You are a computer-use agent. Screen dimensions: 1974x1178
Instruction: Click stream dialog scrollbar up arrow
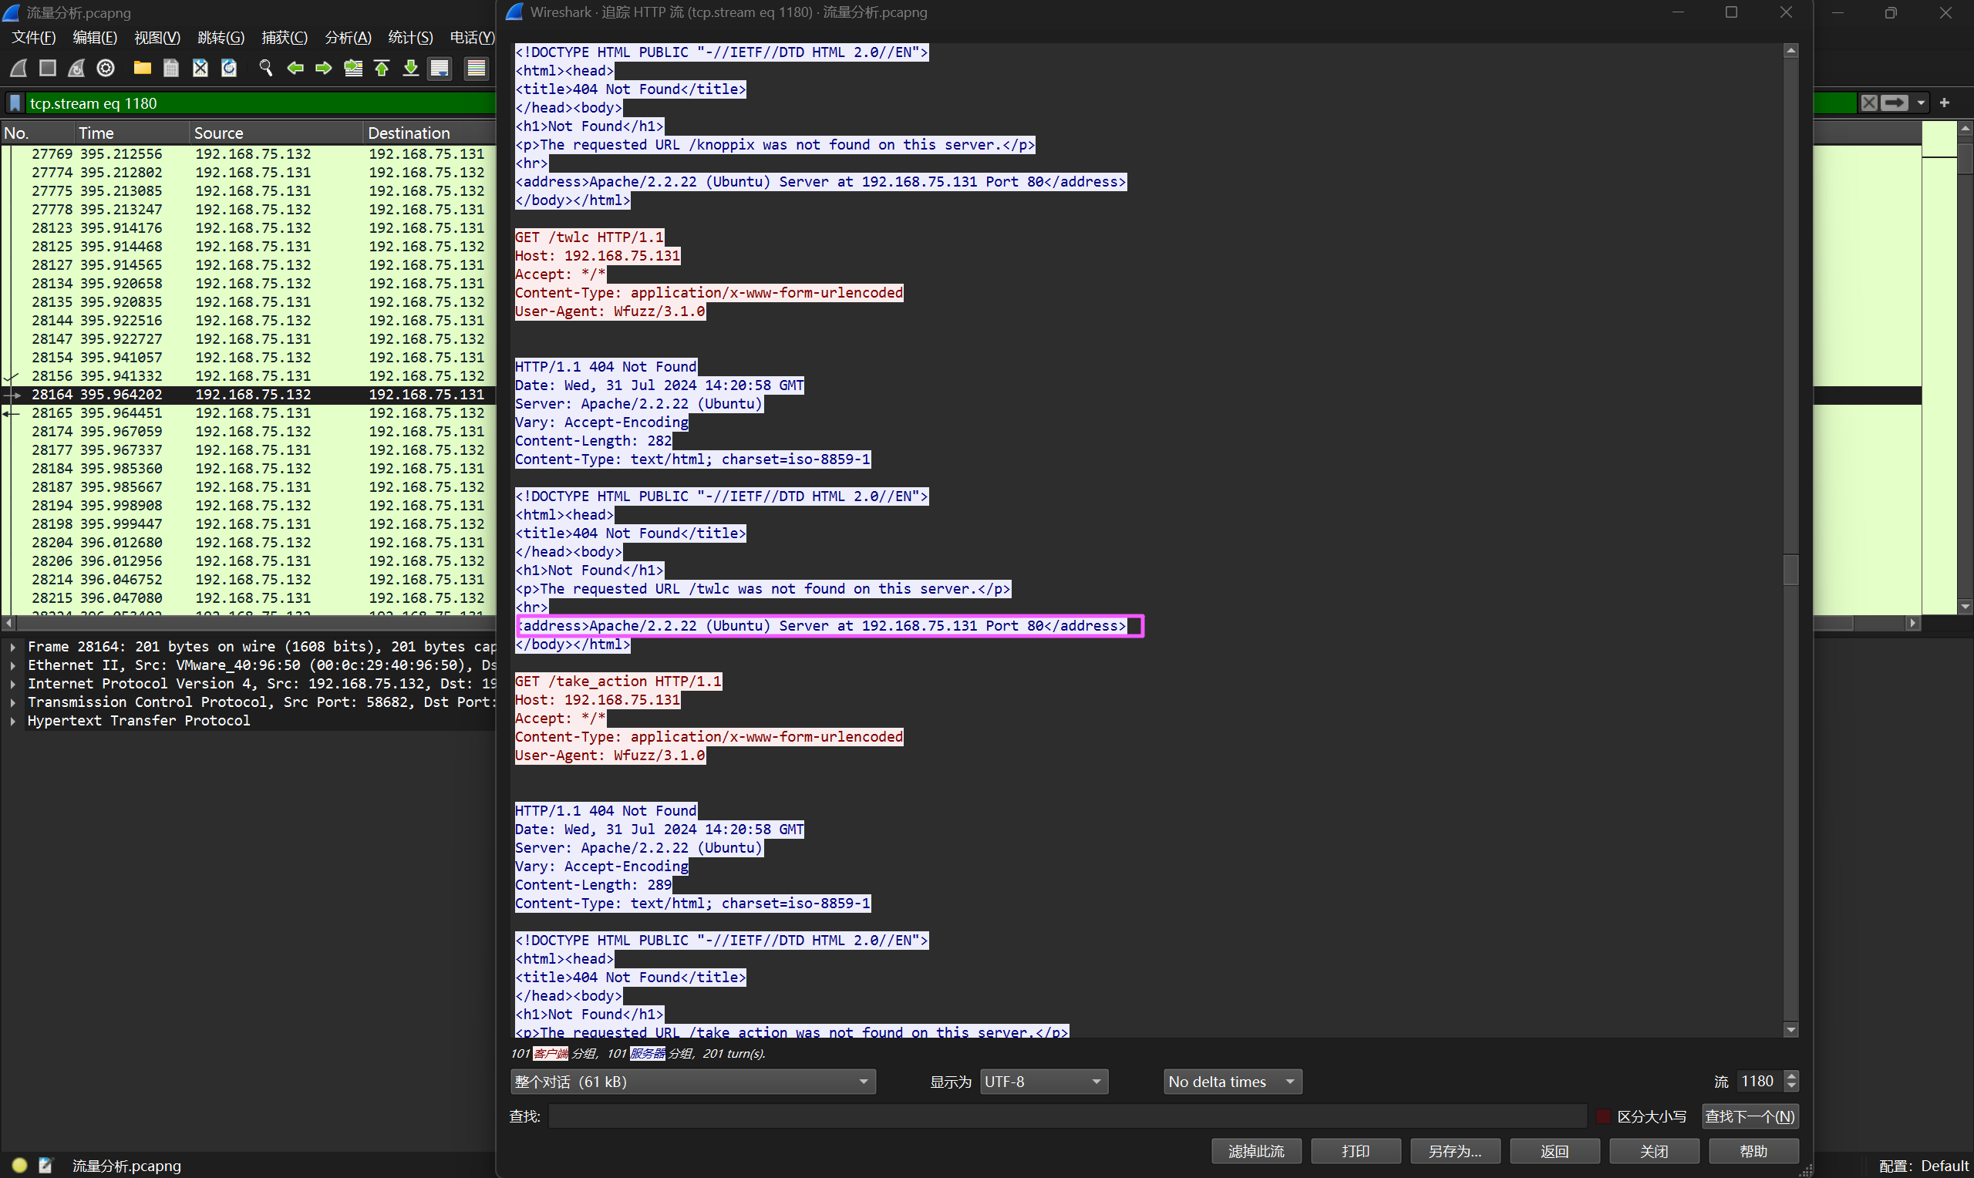(x=1790, y=51)
